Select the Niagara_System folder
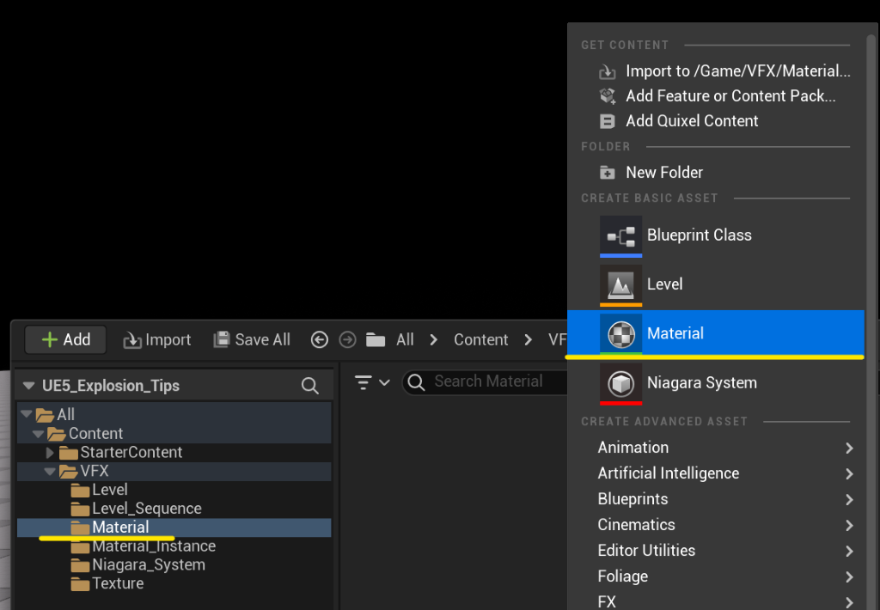 (x=174, y=564)
